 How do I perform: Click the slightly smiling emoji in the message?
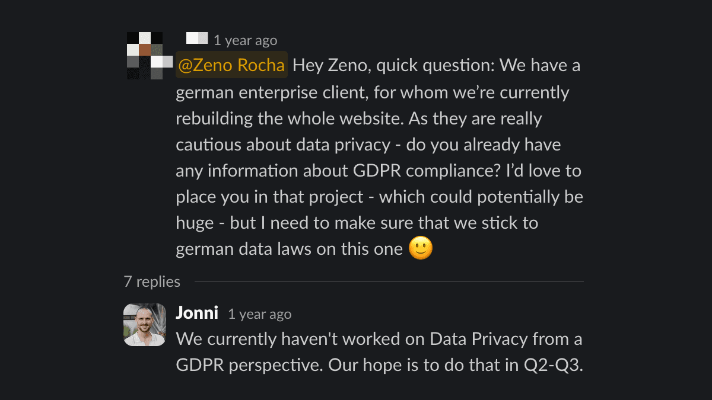[422, 249]
